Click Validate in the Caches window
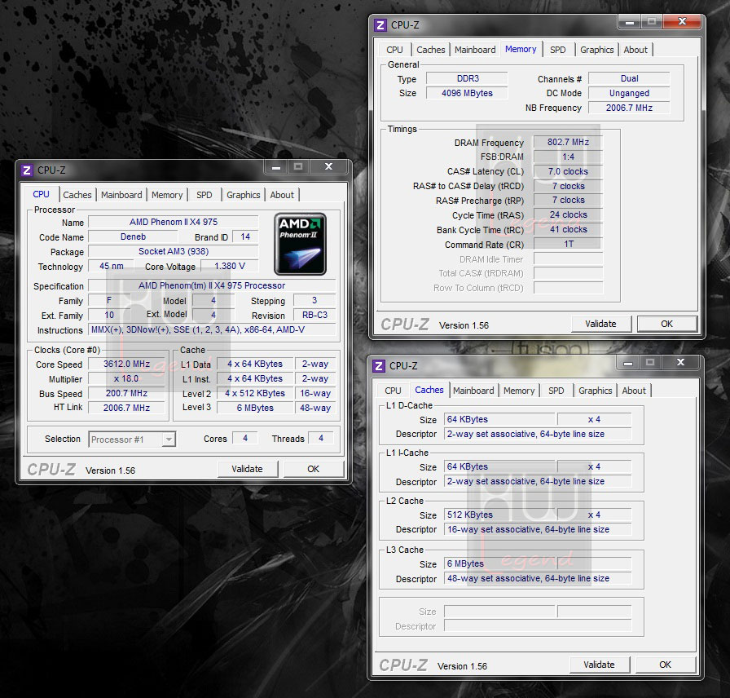730x698 pixels. coord(599,665)
